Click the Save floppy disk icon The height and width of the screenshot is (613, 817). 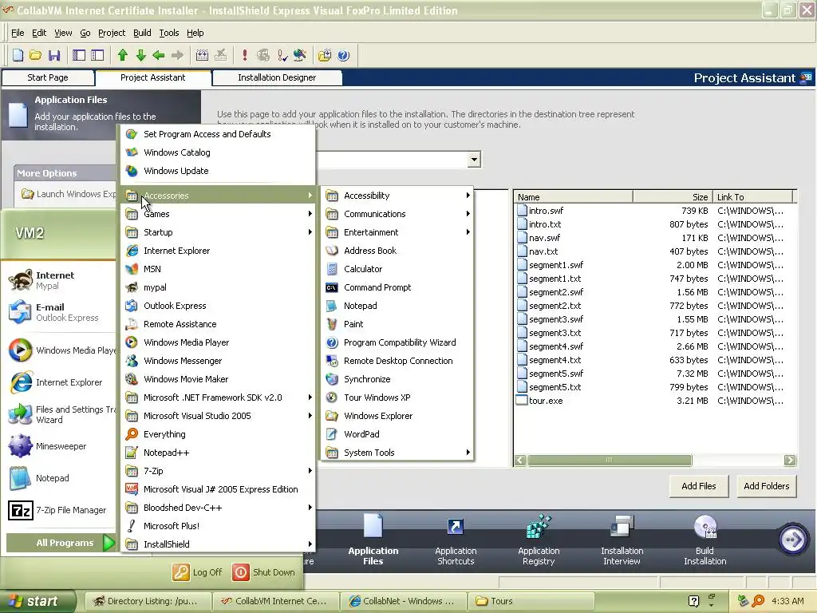coord(54,55)
